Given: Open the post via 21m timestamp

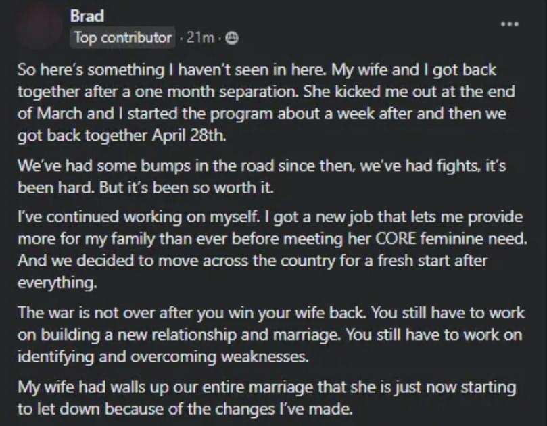Looking at the screenshot, I should coord(201,39).
